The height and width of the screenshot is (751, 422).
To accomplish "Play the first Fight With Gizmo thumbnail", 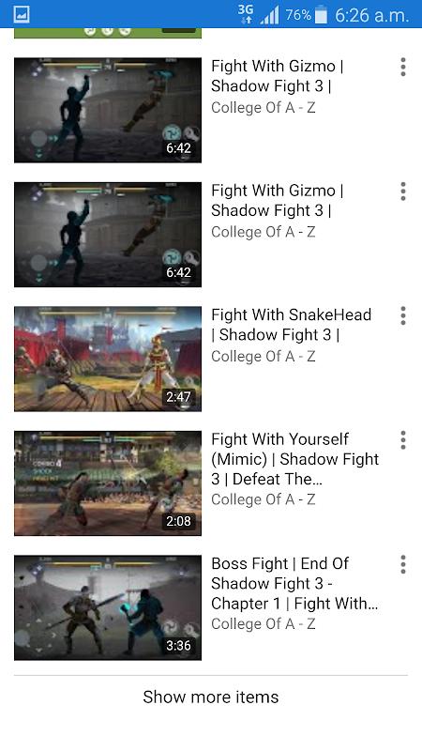I will (108, 110).
